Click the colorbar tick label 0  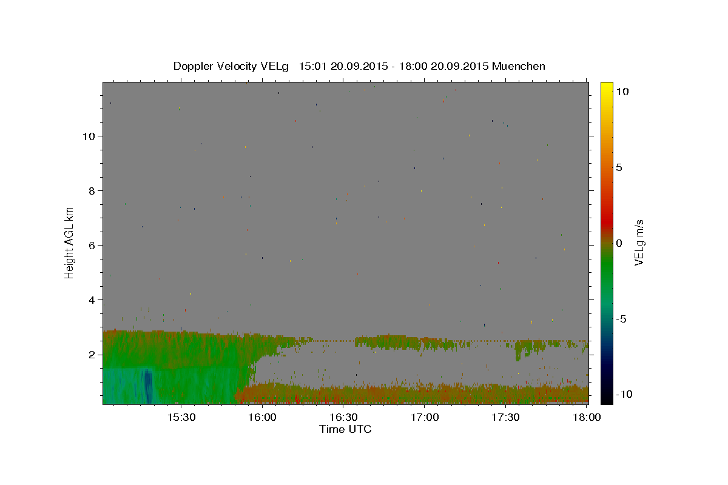pos(619,242)
